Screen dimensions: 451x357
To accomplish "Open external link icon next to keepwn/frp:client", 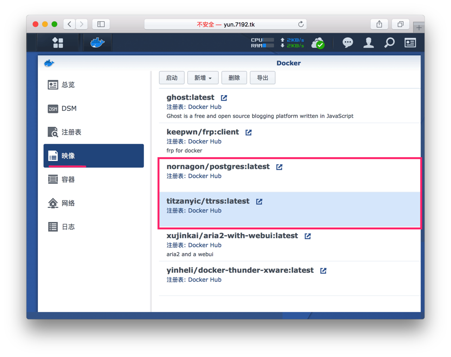I will [x=248, y=133].
